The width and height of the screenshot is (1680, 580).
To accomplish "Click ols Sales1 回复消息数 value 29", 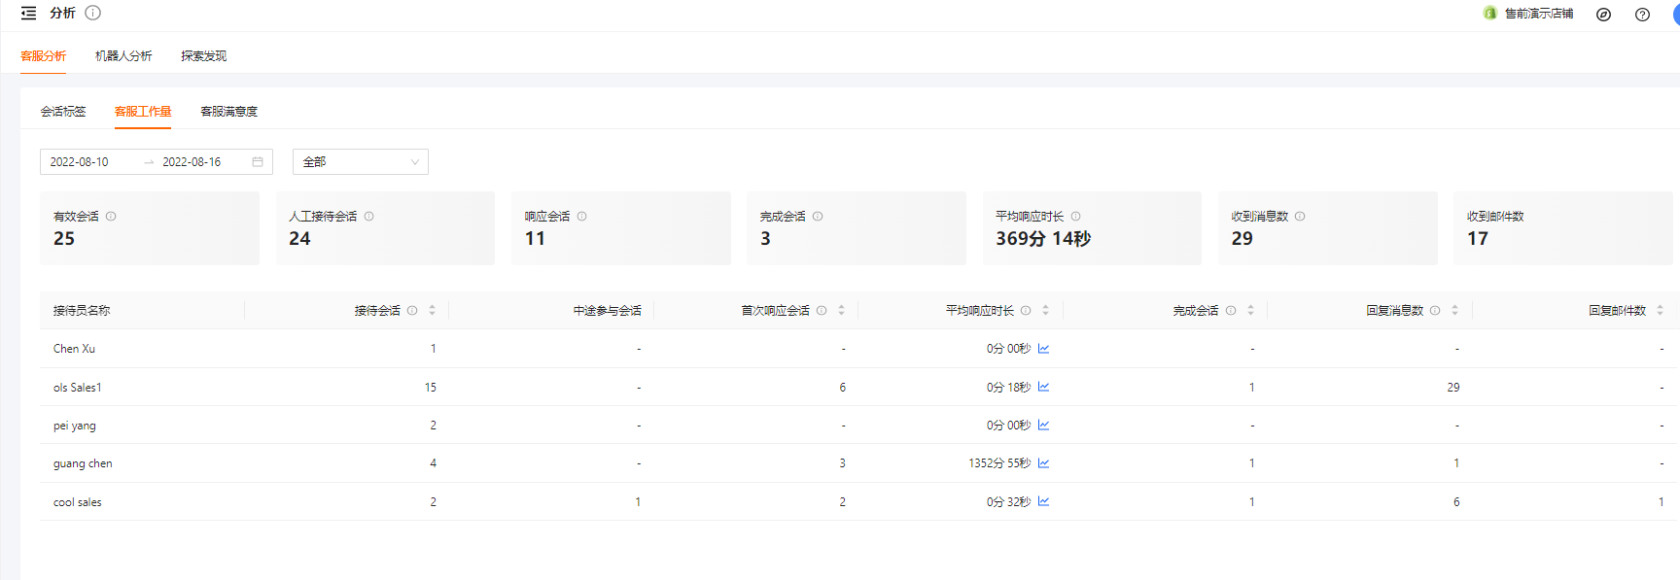I will [x=1453, y=388].
